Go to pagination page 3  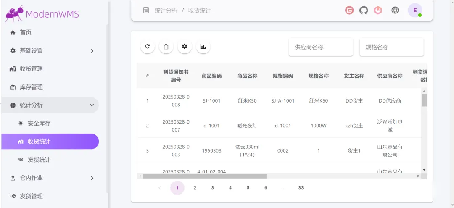click(x=213, y=188)
